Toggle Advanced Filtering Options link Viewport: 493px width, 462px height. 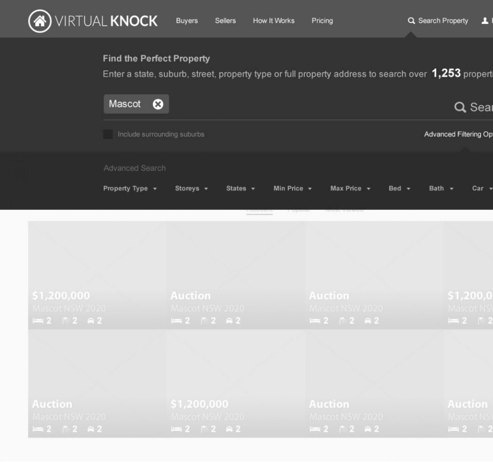[x=458, y=134]
